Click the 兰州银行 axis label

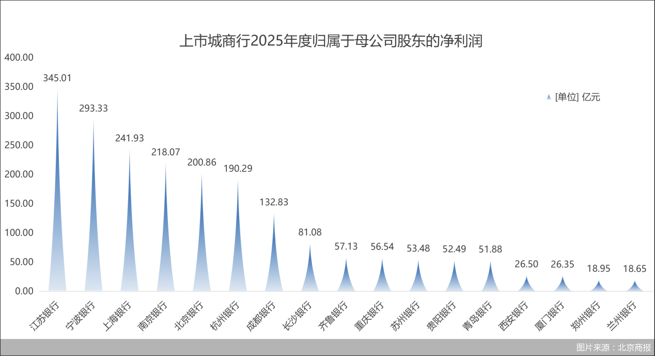tap(622, 316)
